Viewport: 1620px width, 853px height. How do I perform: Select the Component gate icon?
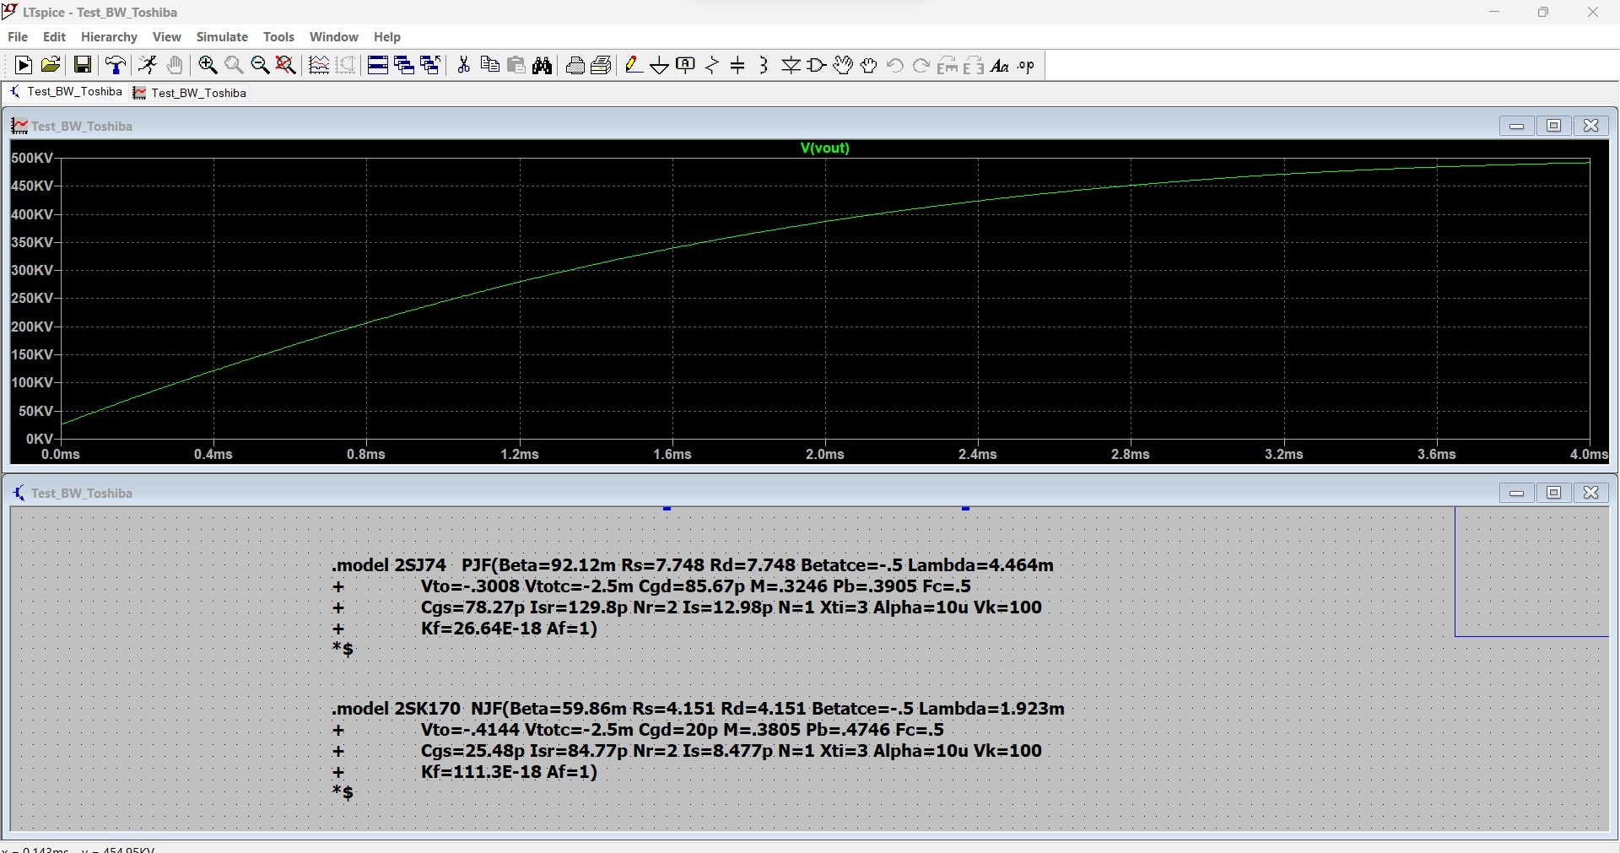point(817,66)
